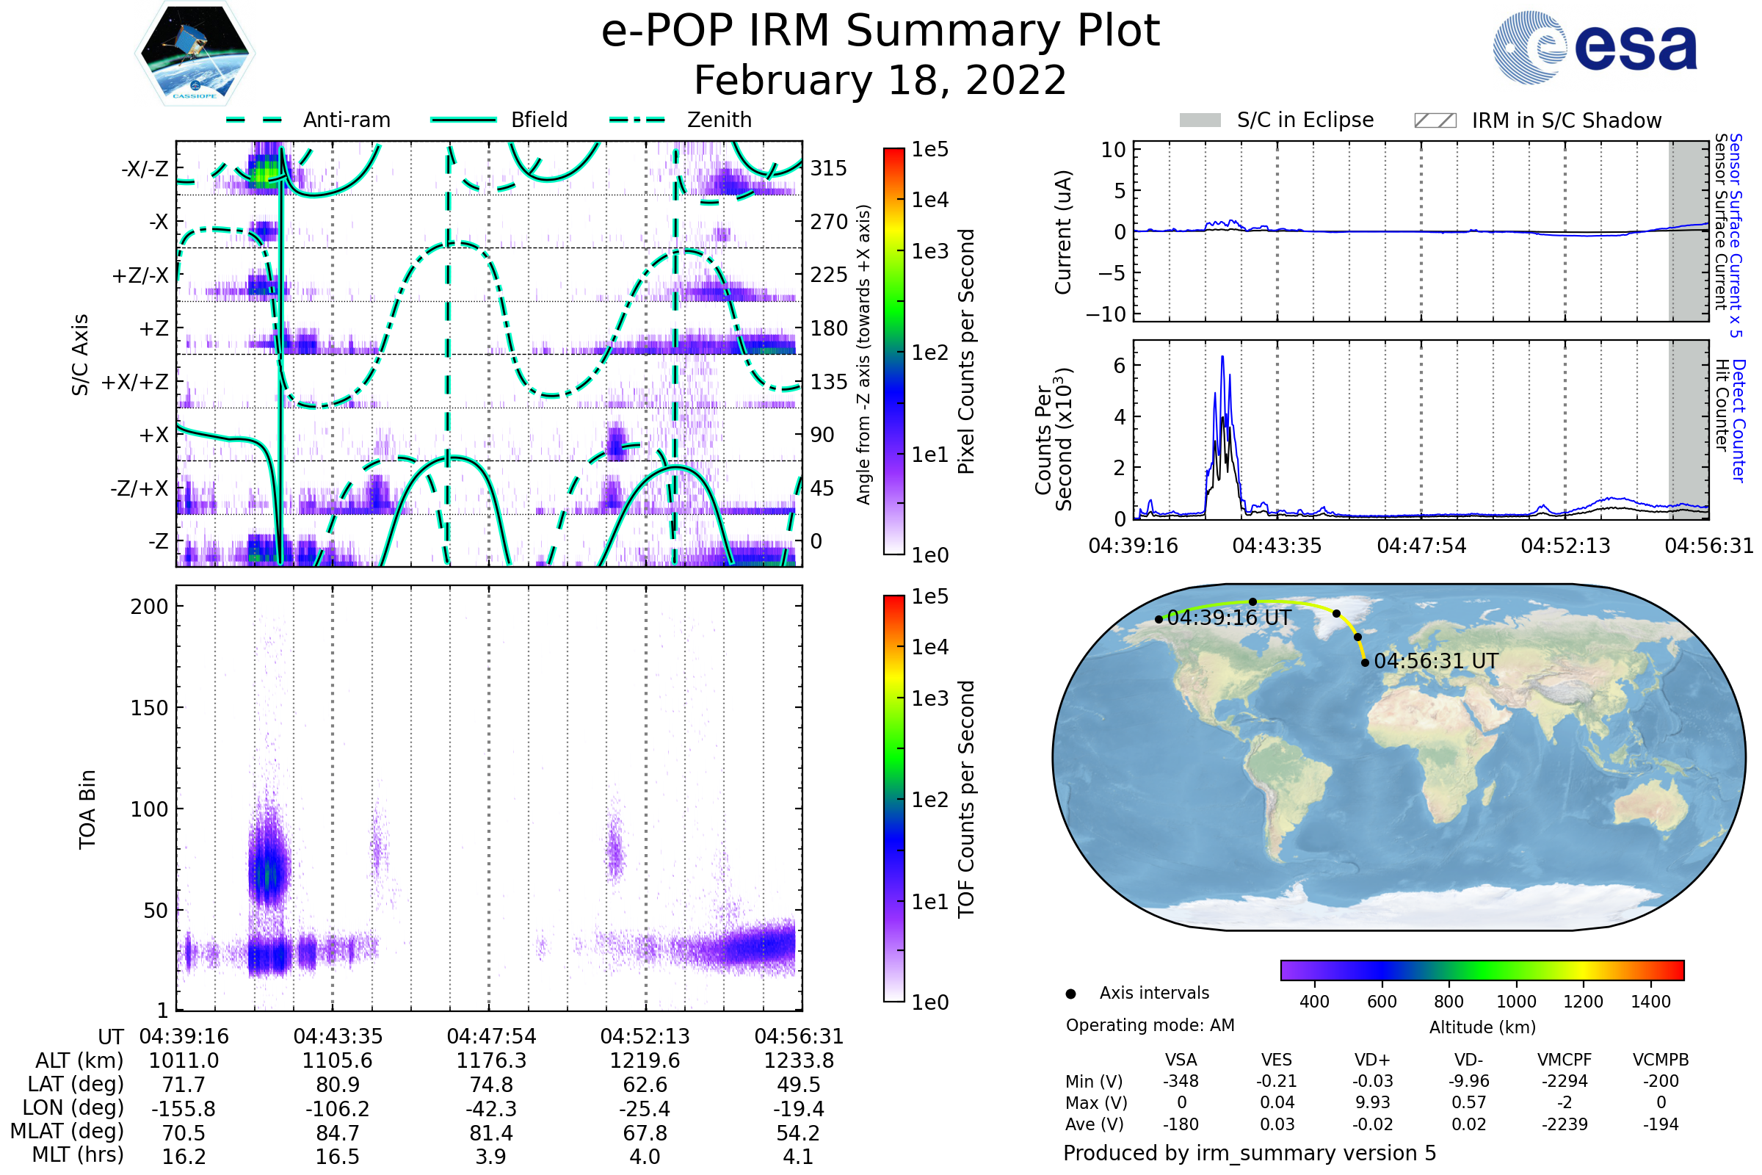The height and width of the screenshot is (1175, 1762).
Task: Click the MLT (hrs) row label
Action: click(x=77, y=1154)
